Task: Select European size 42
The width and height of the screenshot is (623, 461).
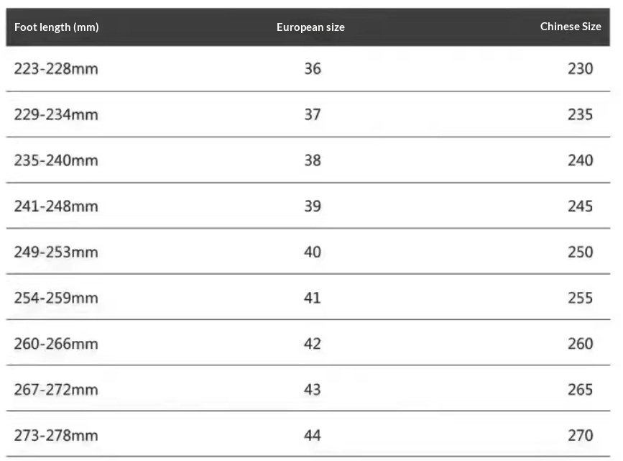Action: (313, 344)
